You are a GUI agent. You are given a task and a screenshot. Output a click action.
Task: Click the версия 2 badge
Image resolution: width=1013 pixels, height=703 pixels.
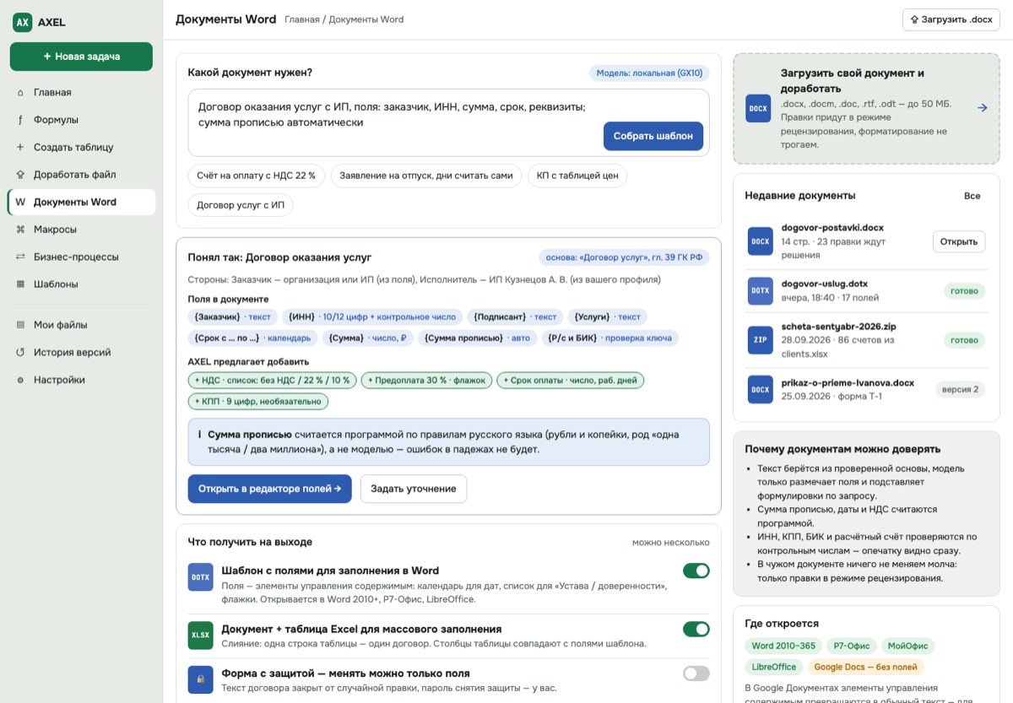pyautogui.click(x=961, y=389)
